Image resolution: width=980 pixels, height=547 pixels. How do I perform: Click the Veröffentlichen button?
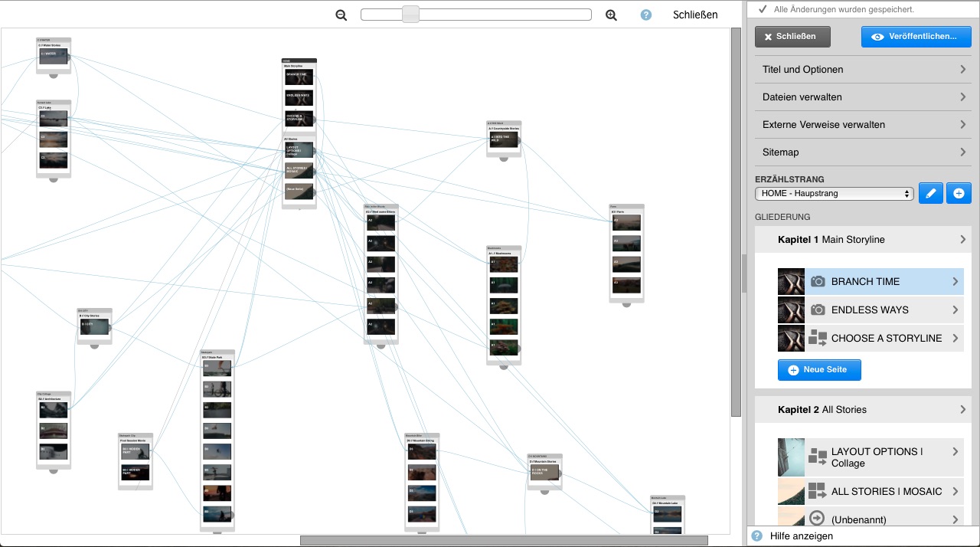[916, 36]
